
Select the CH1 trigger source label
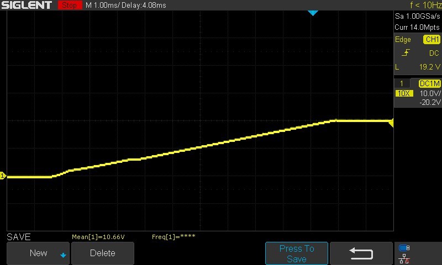432,39
